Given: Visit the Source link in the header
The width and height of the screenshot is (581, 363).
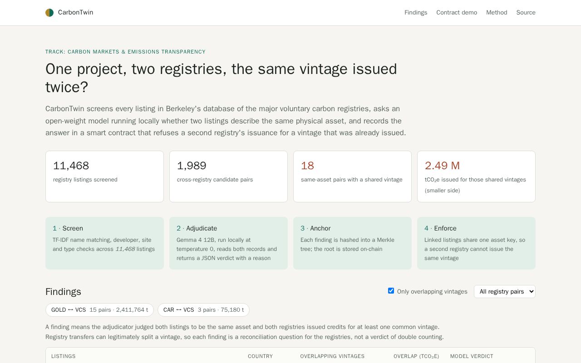Looking at the screenshot, I should (526, 13).
